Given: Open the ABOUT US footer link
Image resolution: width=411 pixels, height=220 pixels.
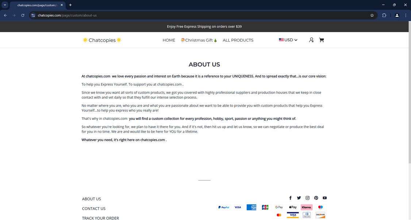Looking at the screenshot, I should (92, 199).
